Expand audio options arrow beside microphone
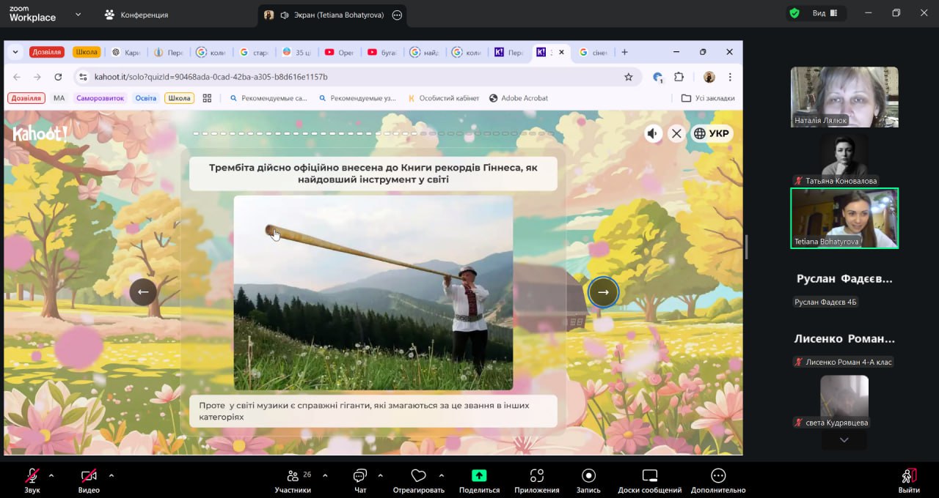The height and width of the screenshot is (498, 939). (51, 475)
